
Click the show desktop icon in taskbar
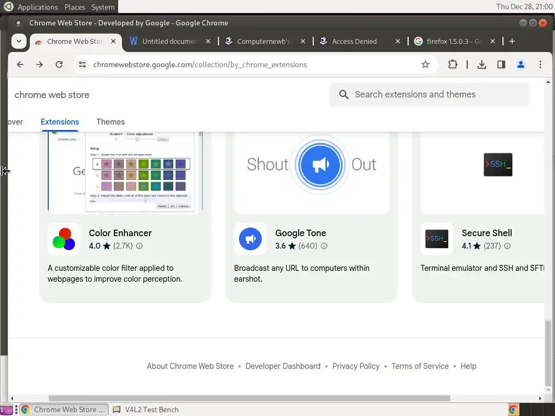click(x=7, y=409)
